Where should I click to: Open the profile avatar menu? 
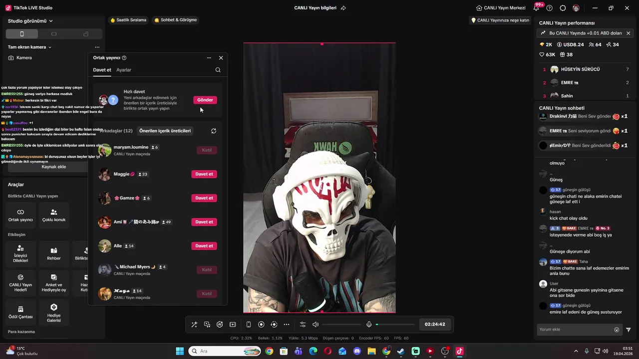[576, 8]
